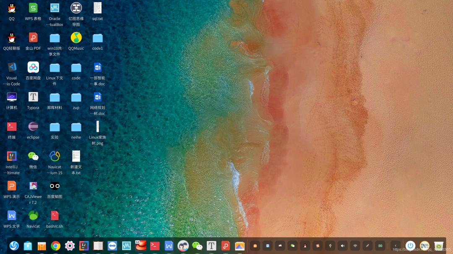Image resolution: width=453 pixels, height=254 pixels.
Task: Click the Wi-Fi network tray icon
Action: [355, 246]
